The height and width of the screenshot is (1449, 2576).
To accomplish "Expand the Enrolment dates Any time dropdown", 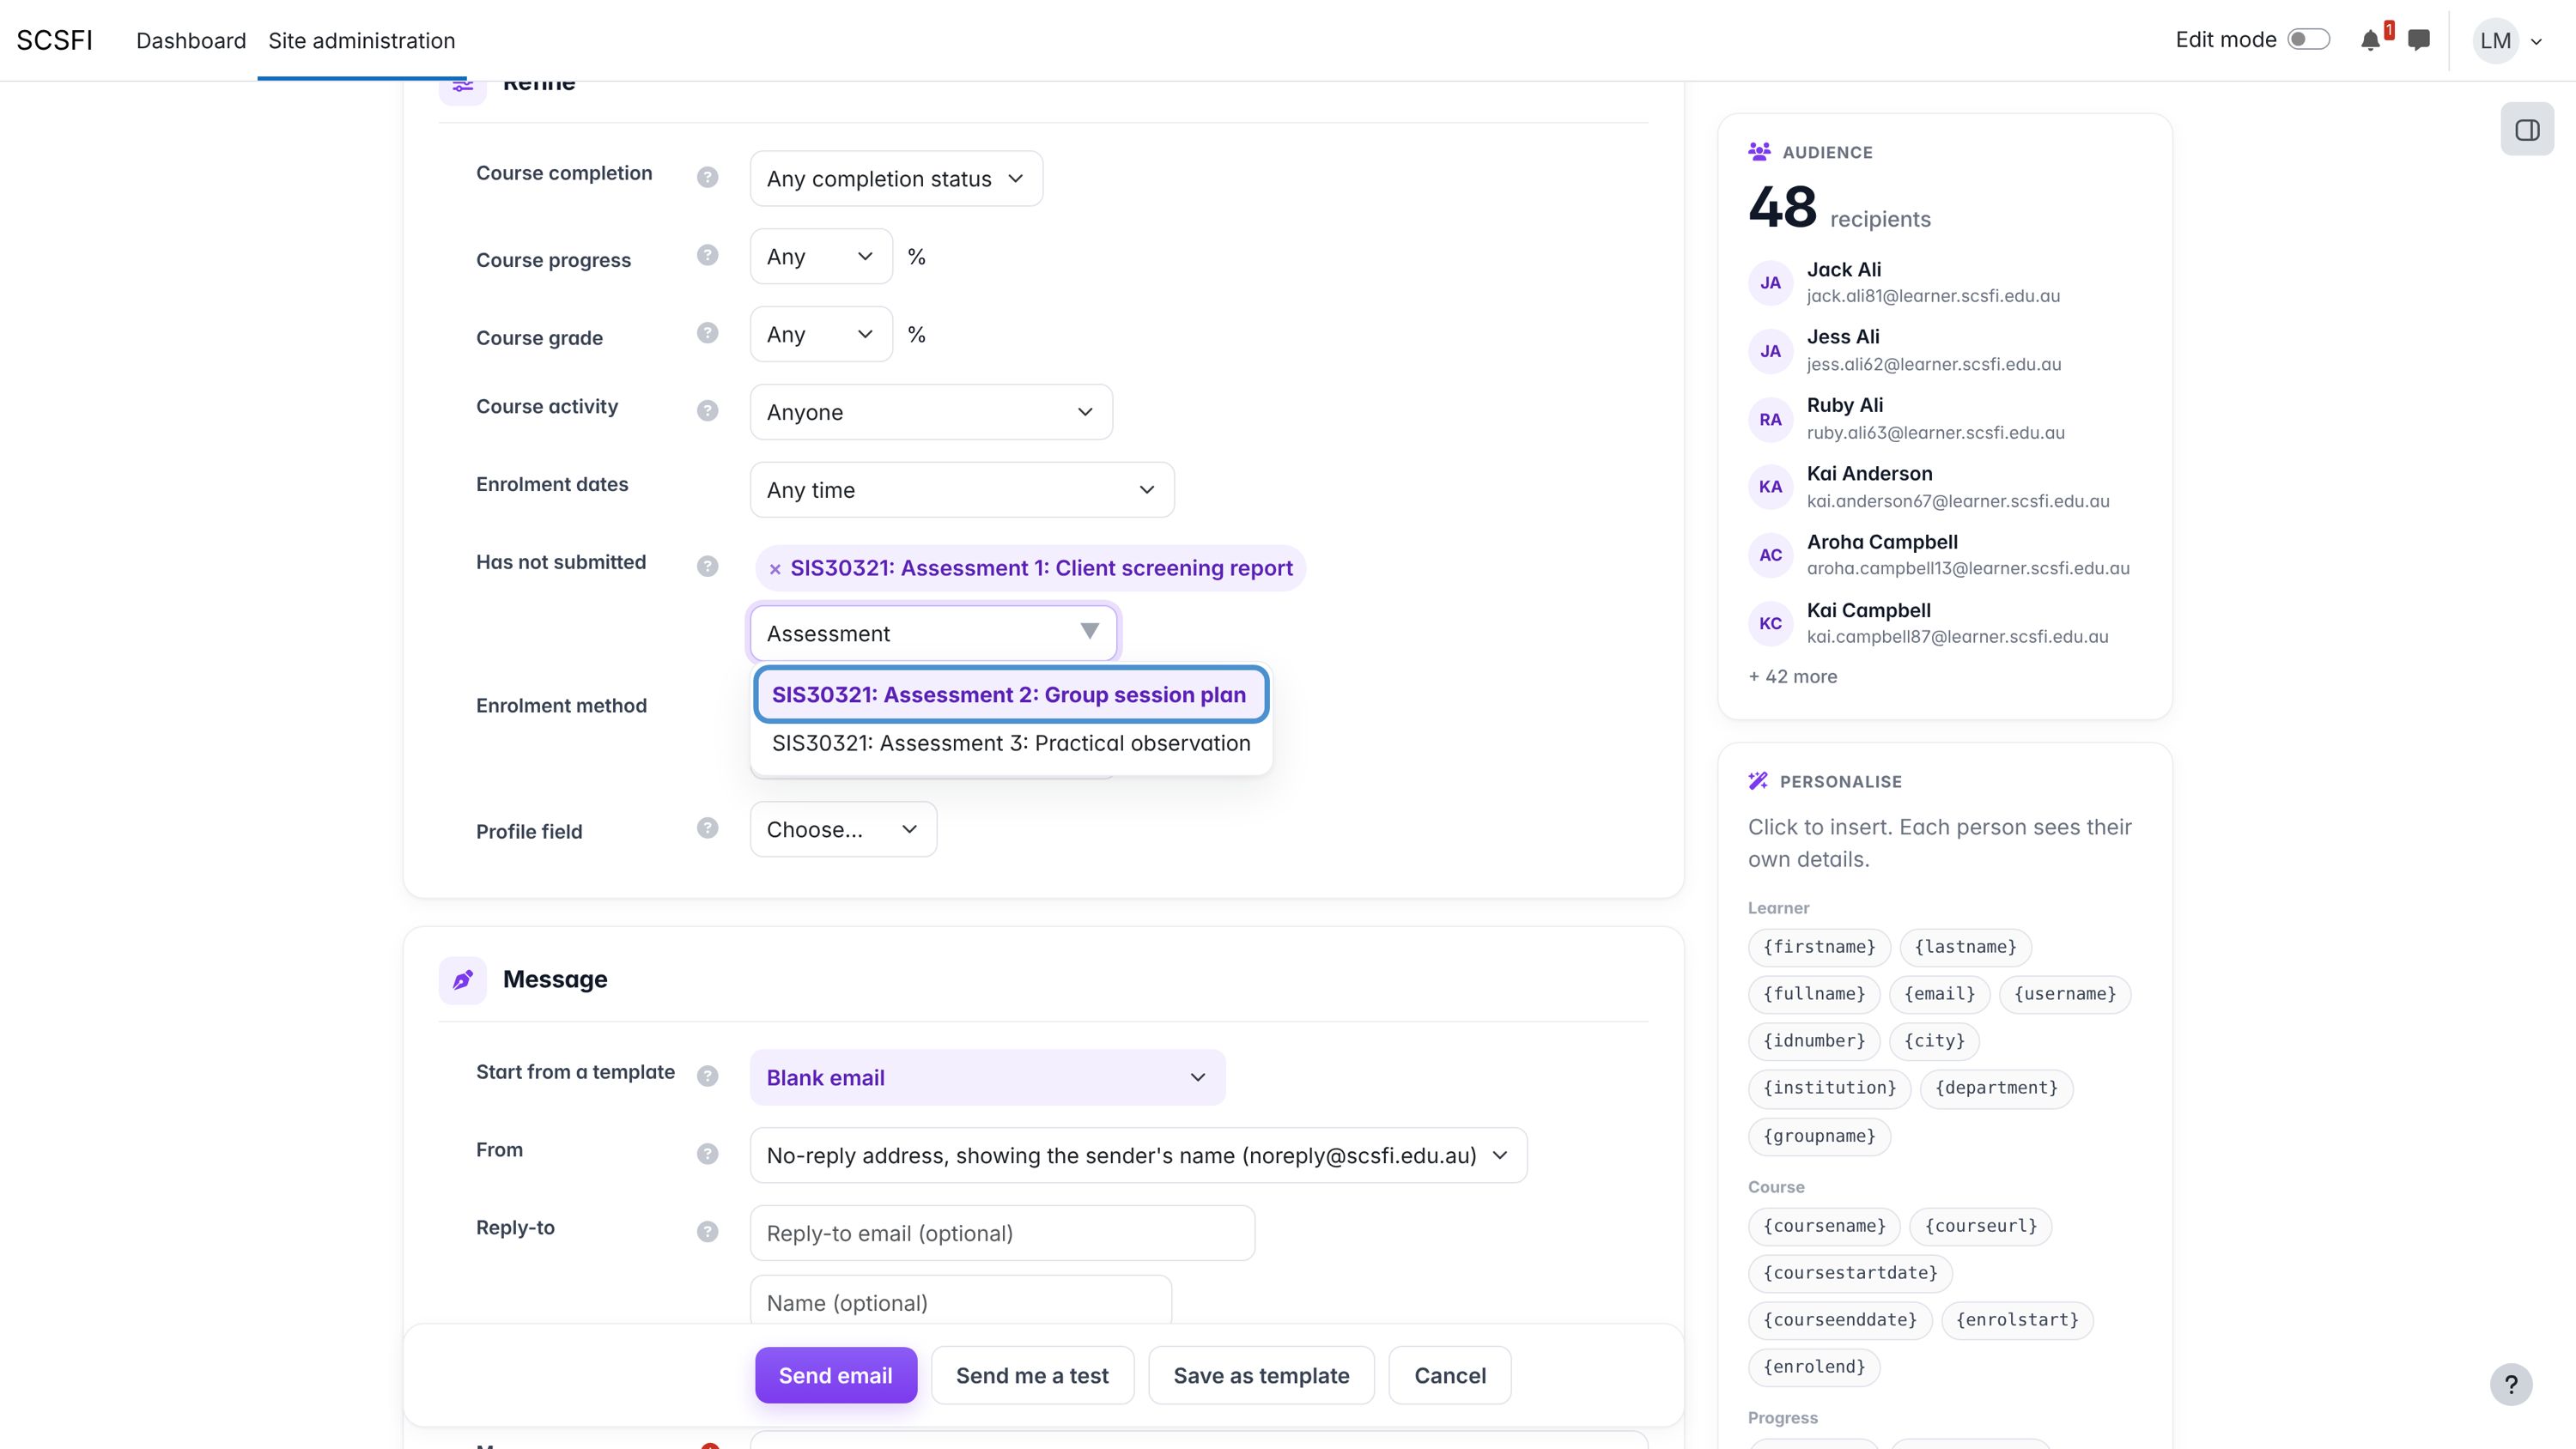I will click(x=962, y=490).
